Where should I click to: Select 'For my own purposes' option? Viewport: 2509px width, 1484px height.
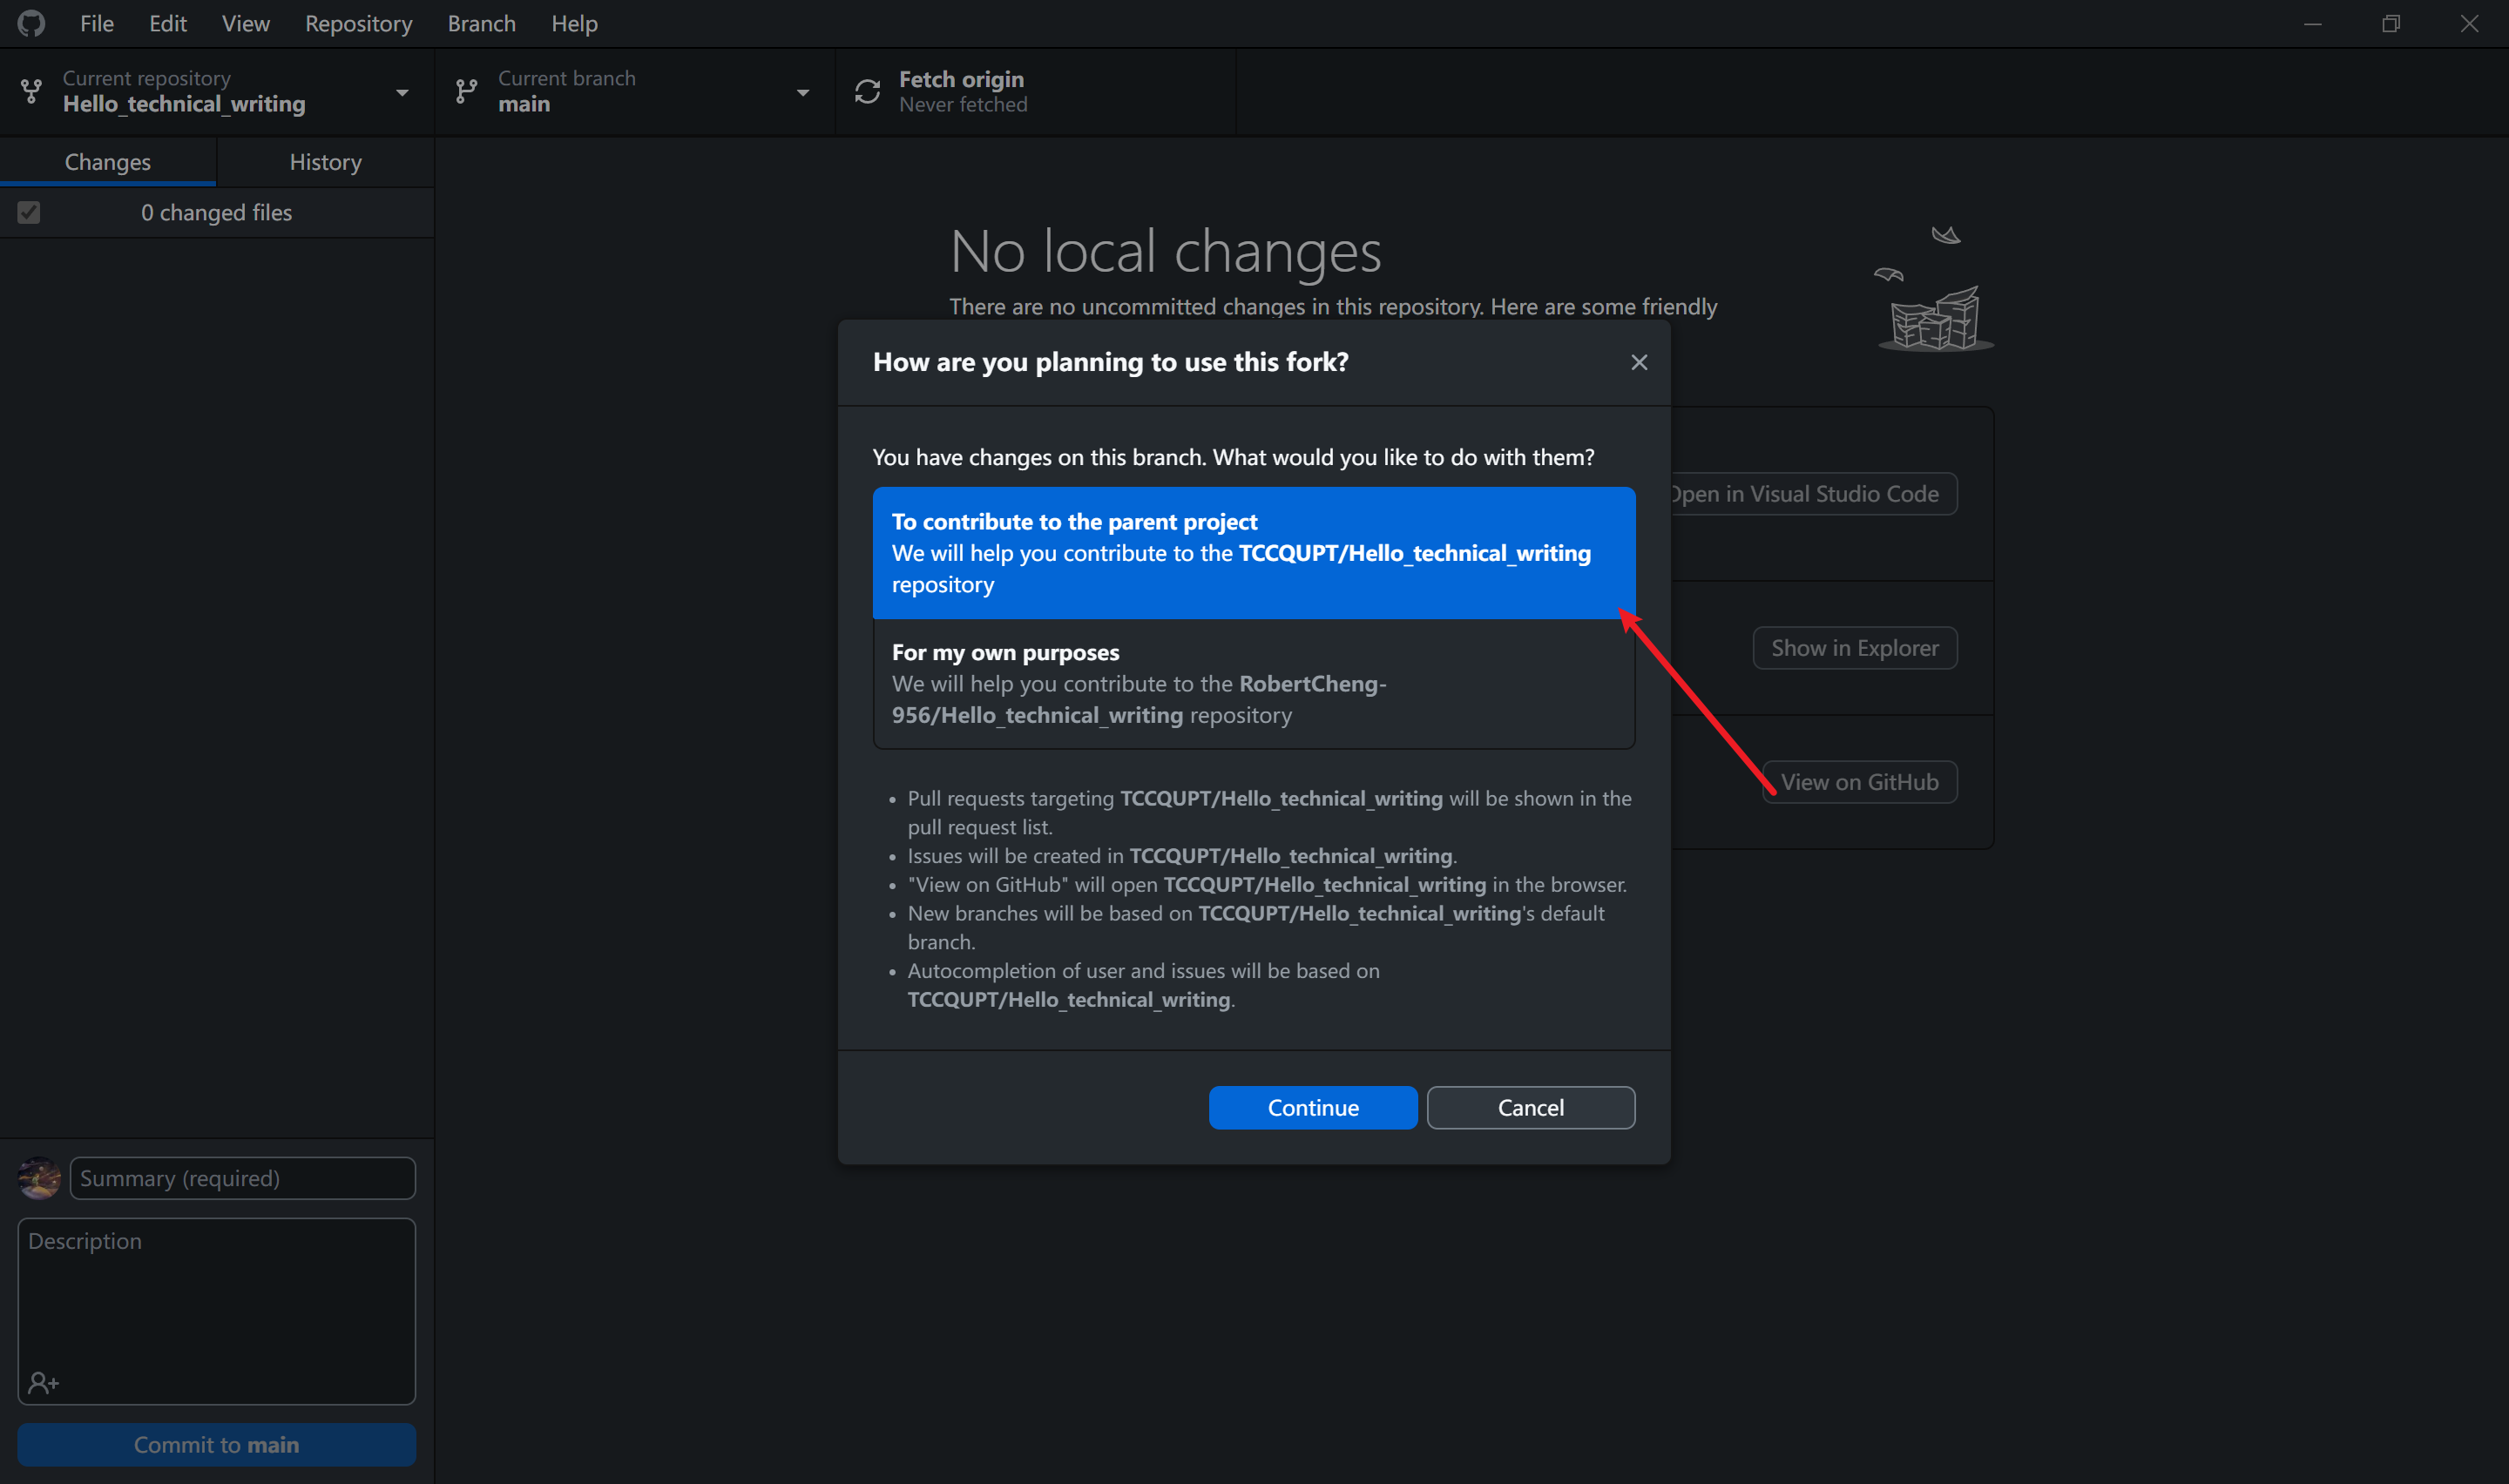1253,683
